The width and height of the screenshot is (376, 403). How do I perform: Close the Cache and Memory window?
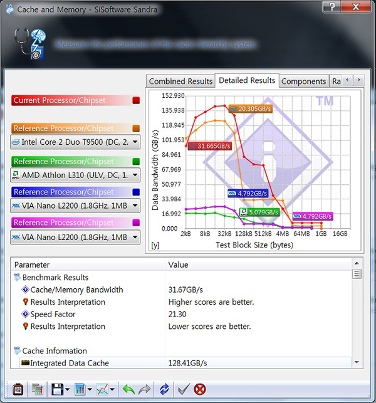click(x=356, y=6)
